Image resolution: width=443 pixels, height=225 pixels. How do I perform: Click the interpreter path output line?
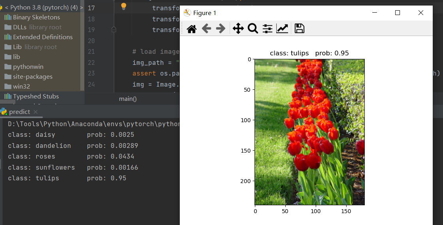[94, 124]
